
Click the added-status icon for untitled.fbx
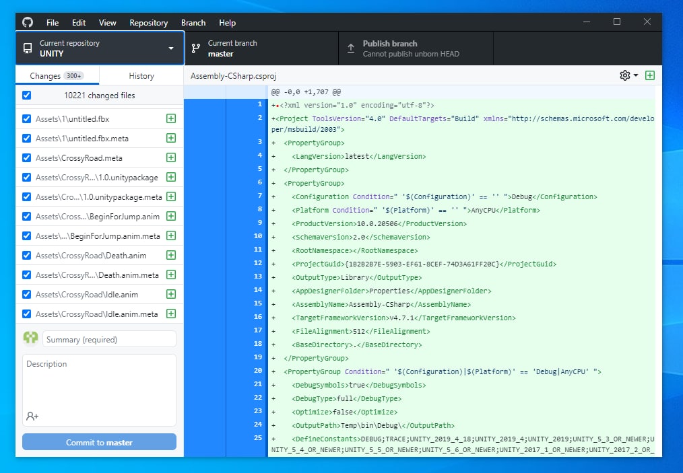[x=171, y=118]
